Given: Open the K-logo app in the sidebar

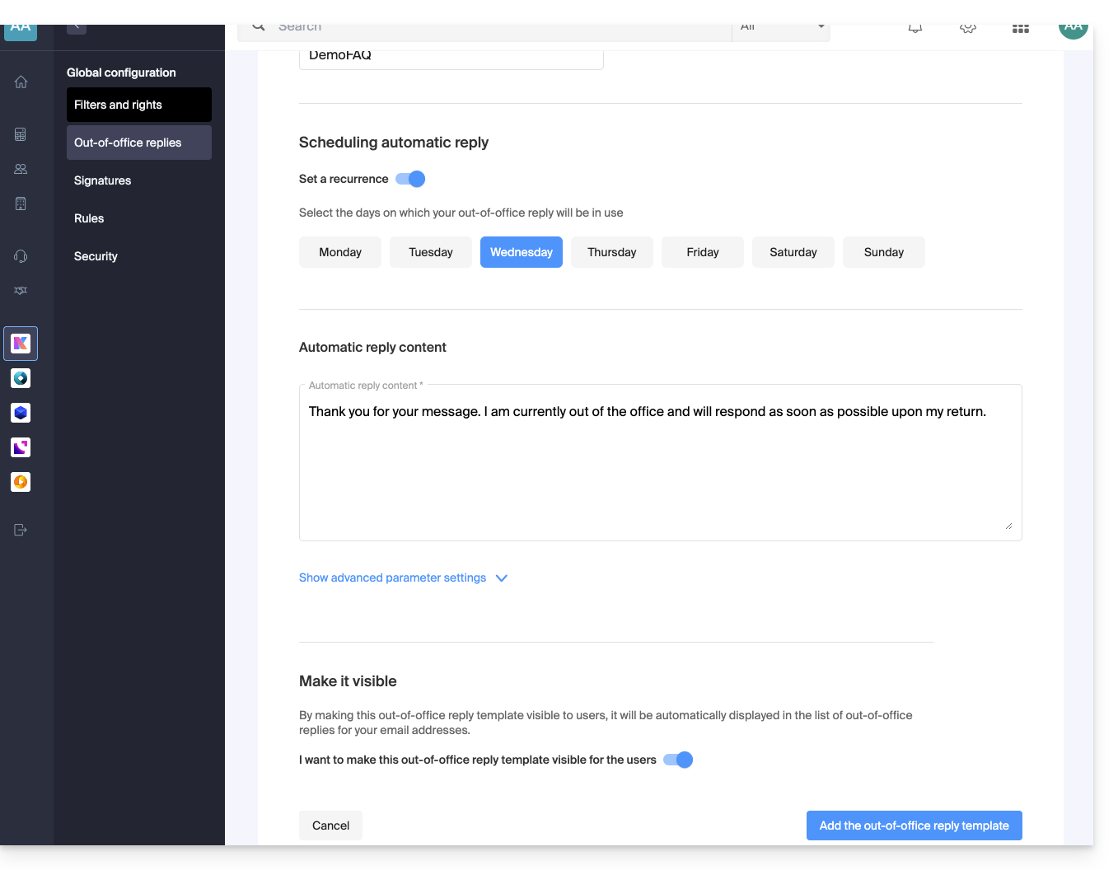Looking at the screenshot, I should pos(21,344).
